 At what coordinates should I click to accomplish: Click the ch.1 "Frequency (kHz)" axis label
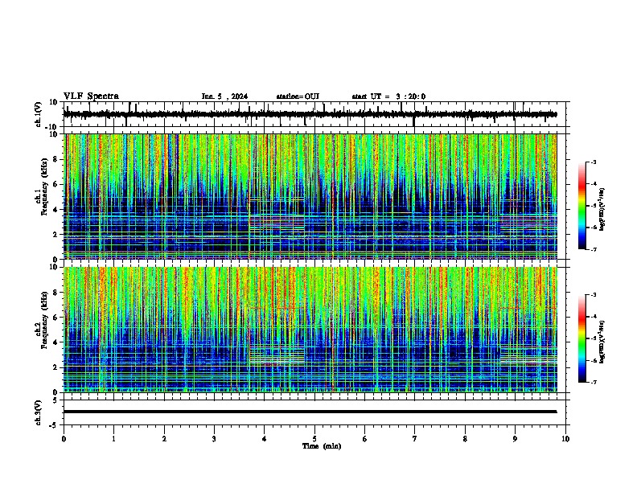[x=44, y=187]
